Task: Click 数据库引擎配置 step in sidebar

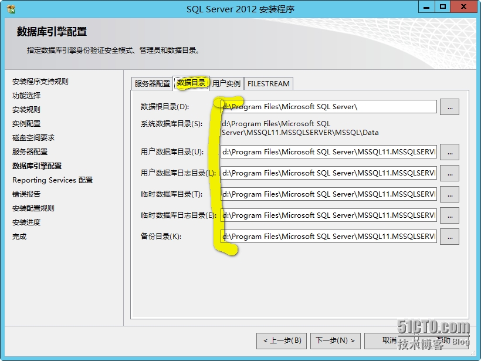Action: coord(37,166)
